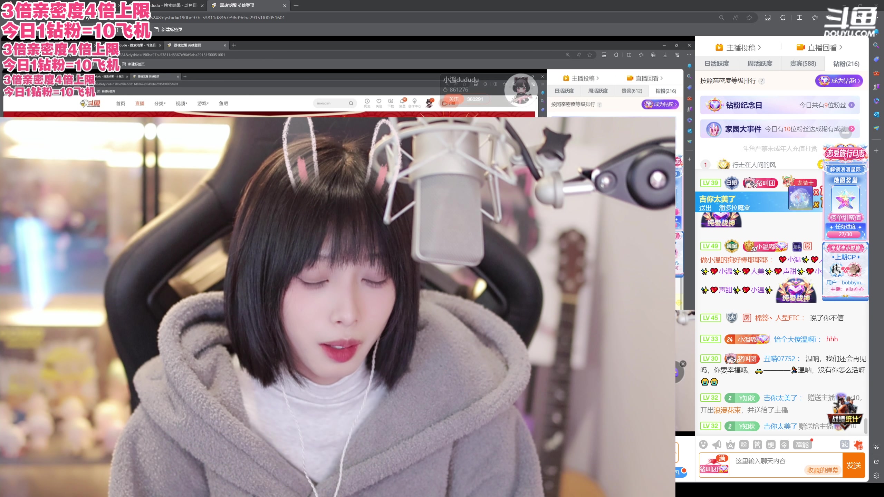
Task: Toggle the 滤 filter button in chat toolbar
Action: tap(845, 445)
